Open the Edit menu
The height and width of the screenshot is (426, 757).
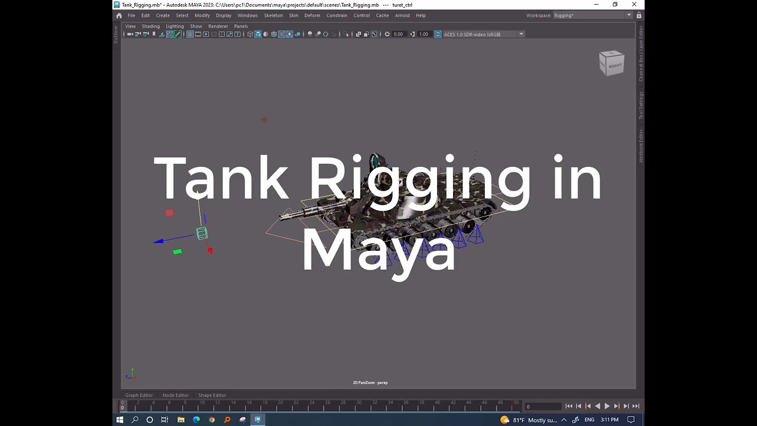tap(145, 15)
